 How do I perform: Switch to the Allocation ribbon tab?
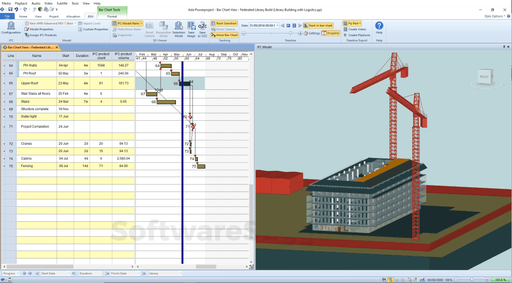coord(73,16)
